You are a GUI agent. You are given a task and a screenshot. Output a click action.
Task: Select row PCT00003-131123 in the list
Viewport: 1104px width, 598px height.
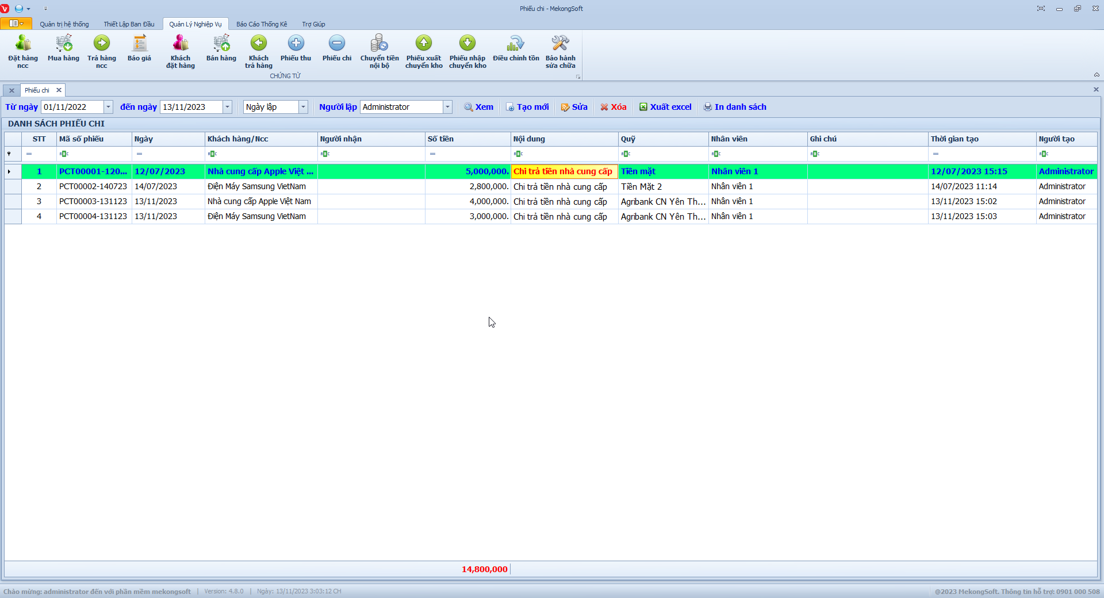tap(93, 201)
